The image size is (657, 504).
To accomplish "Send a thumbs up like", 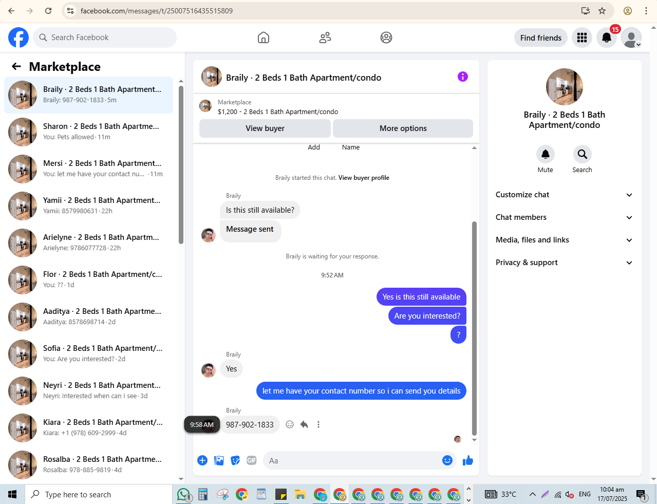I will (467, 460).
